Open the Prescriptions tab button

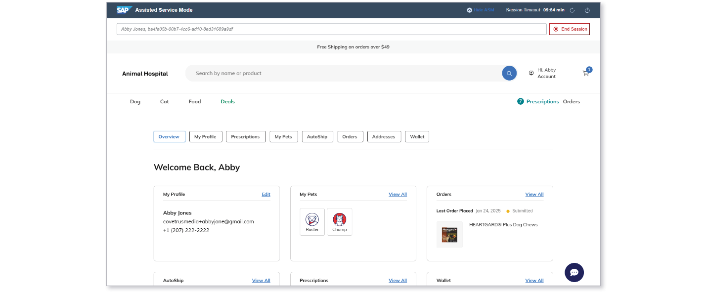246,136
